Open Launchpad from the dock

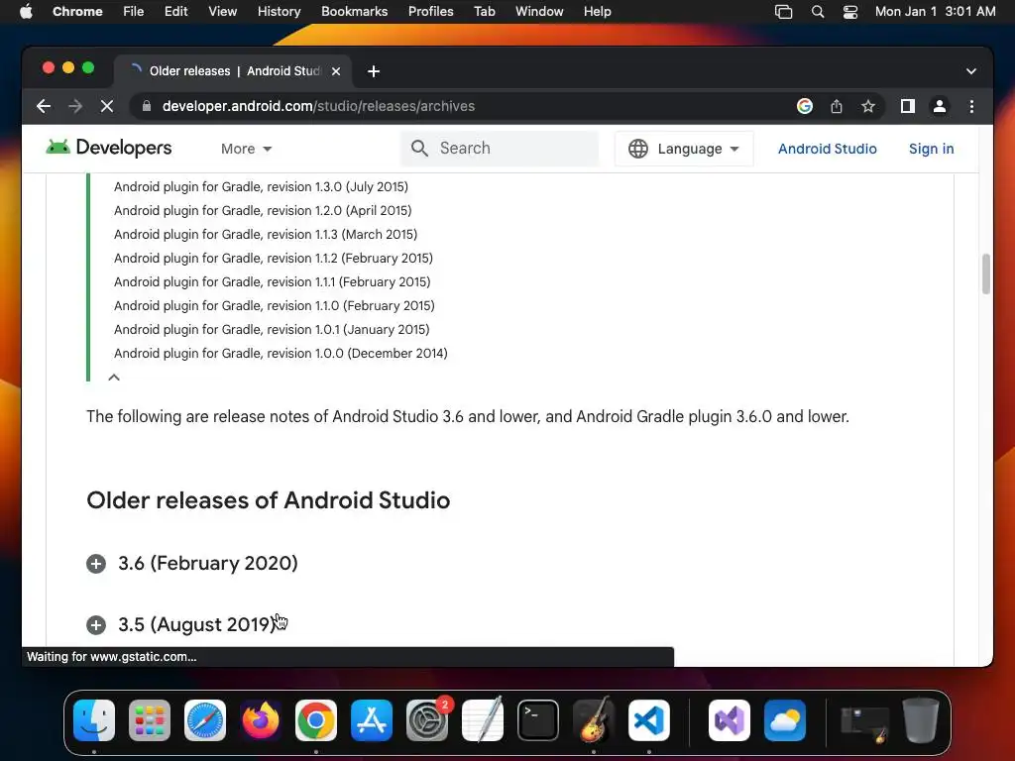(150, 720)
